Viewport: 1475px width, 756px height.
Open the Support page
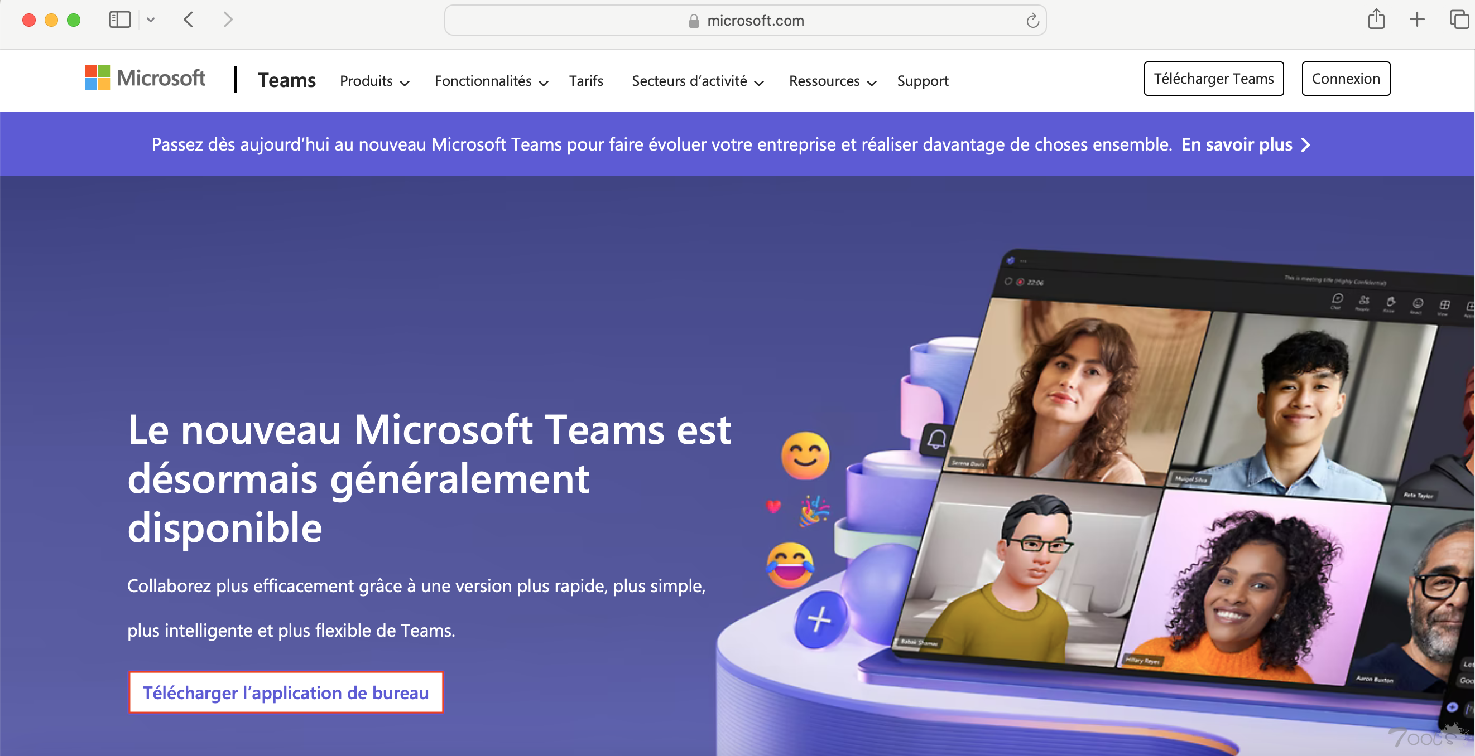tap(923, 81)
